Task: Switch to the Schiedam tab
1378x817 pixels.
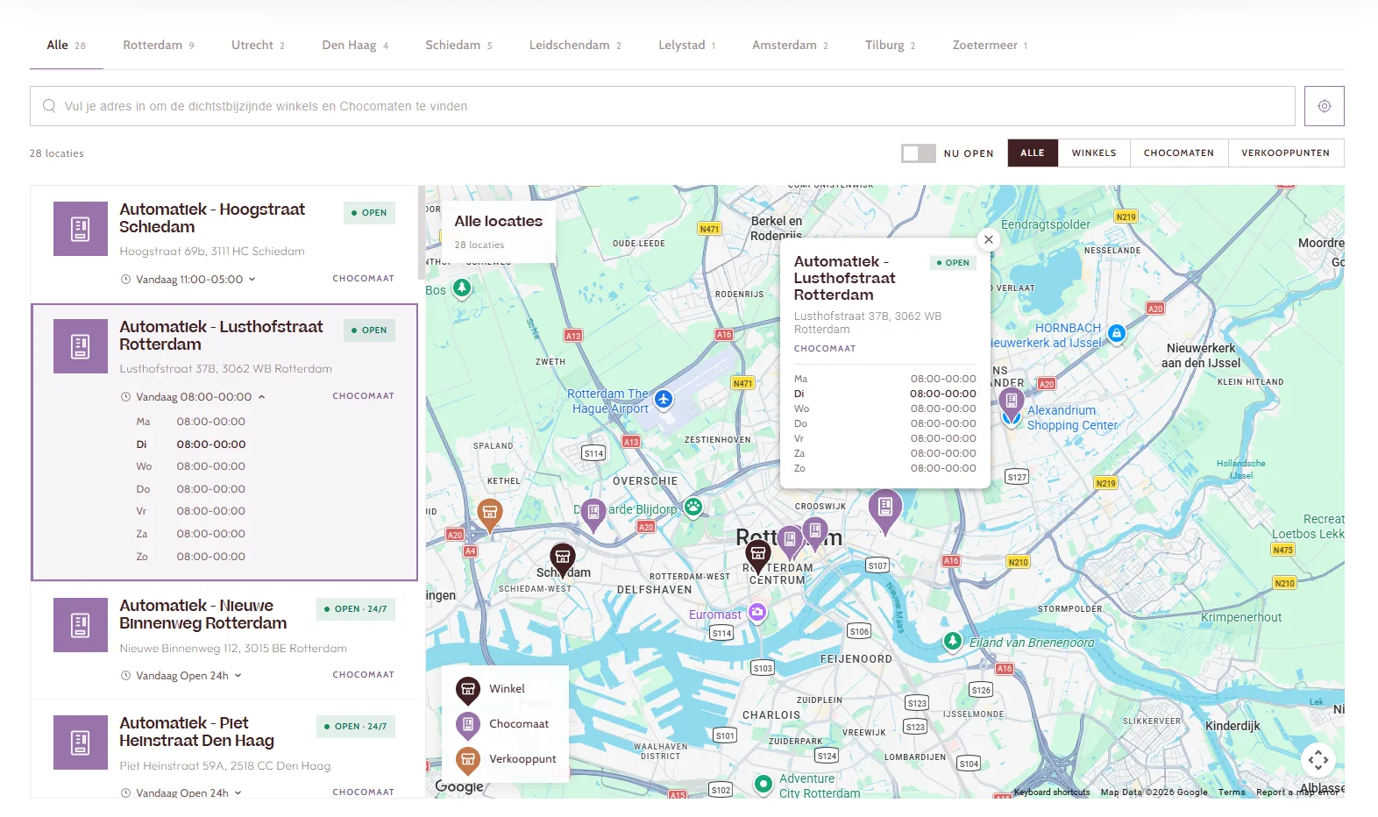Action: point(459,46)
